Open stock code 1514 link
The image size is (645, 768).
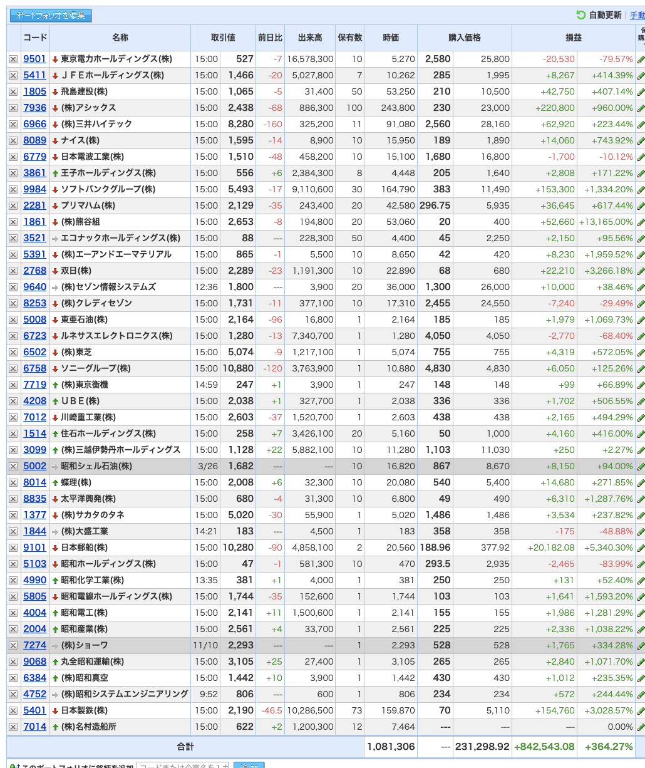(35, 433)
